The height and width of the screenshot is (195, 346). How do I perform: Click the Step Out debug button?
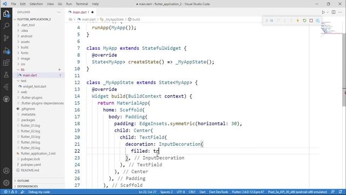click(x=291, y=21)
